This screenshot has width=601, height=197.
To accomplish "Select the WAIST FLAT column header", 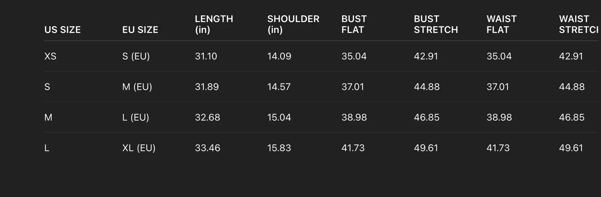I will 502,25.
